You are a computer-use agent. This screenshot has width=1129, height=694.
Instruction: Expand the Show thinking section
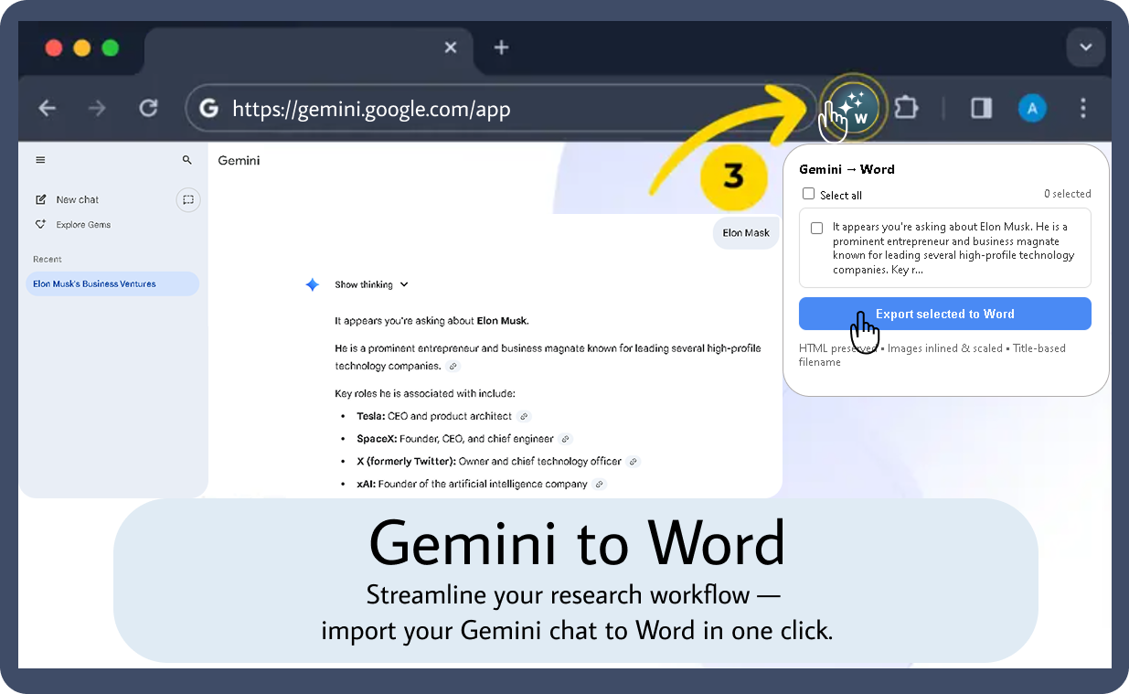point(371,284)
